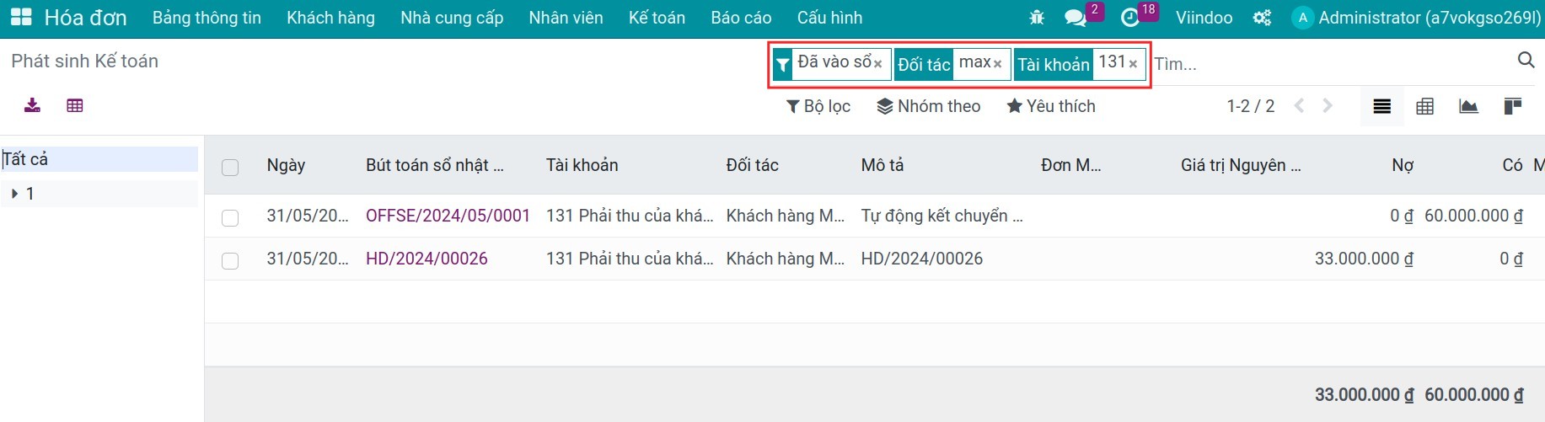This screenshot has width=1545, height=422.
Task: Open the activities clock icon
Action: [x=1129, y=17]
